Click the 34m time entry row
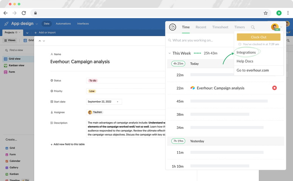Image resolution: width=293 pixels, height=181 pixels. click(x=226, y=127)
